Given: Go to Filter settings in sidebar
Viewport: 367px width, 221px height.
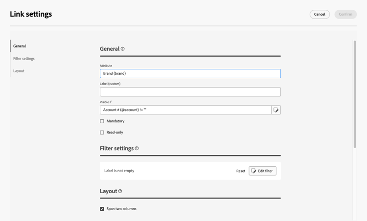Looking at the screenshot, I should [x=24, y=59].
